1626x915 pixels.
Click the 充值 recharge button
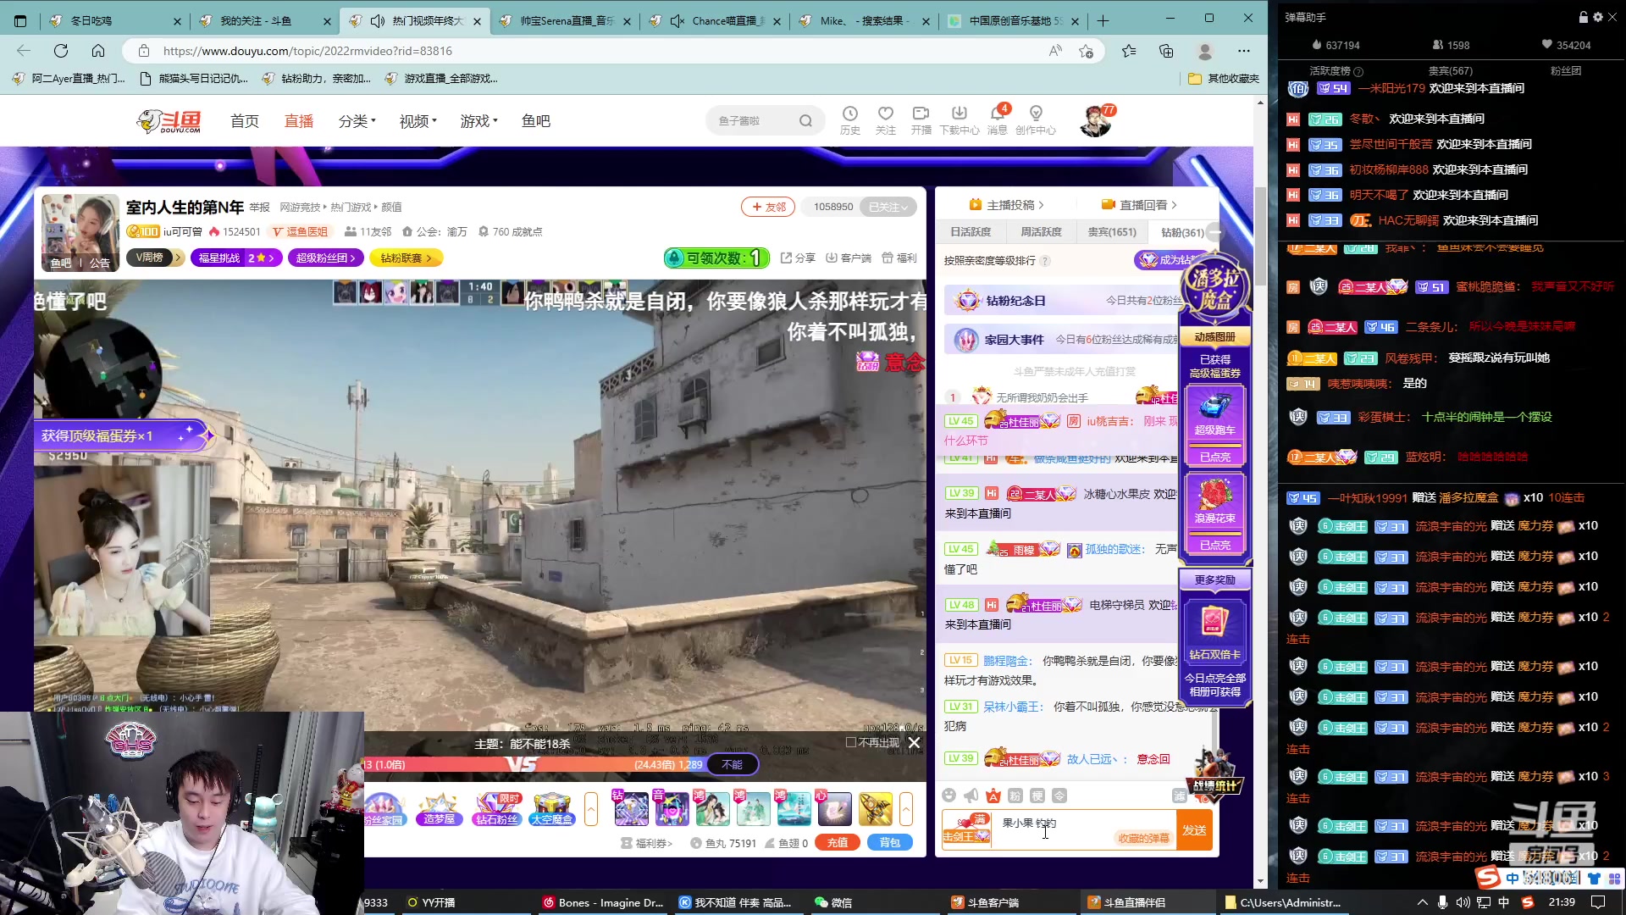[838, 843]
